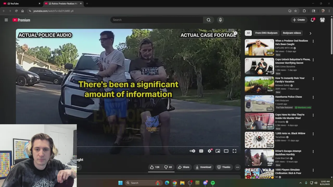Open taskbar clock and date

(x=325, y=183)
